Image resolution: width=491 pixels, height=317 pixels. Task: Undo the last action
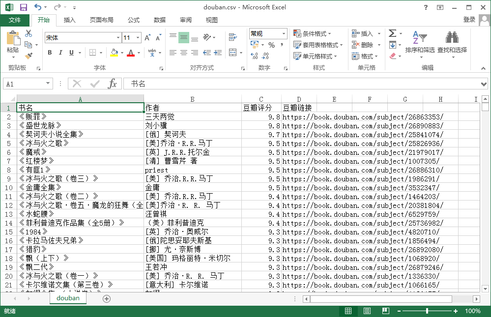(37, 7)
